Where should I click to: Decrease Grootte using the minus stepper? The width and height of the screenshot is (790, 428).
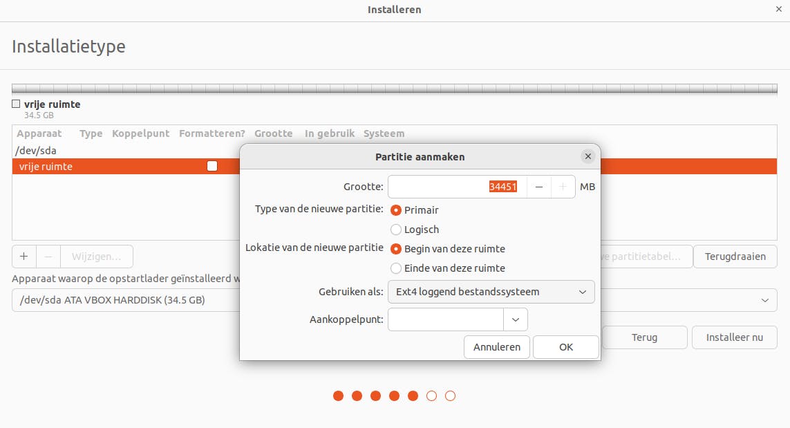[x=539, y=186]
